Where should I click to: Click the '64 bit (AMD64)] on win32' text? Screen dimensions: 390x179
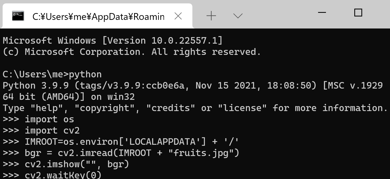(68, 97)
